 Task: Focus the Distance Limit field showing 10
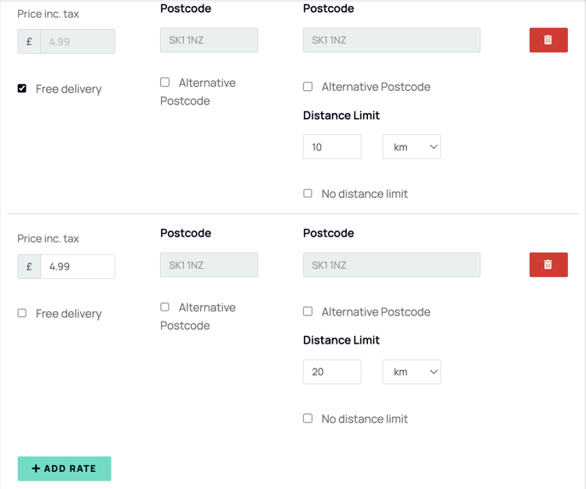click(x=332, y=146)
